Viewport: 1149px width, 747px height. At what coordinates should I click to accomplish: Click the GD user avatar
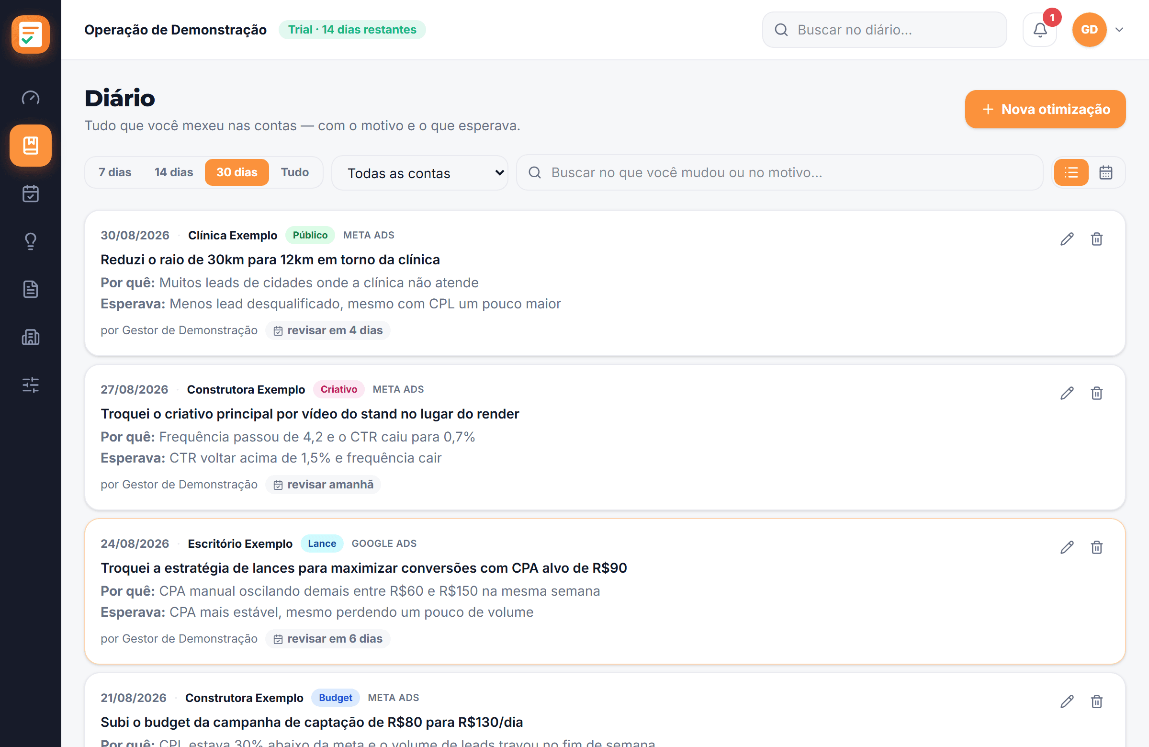click(1089, 30)
